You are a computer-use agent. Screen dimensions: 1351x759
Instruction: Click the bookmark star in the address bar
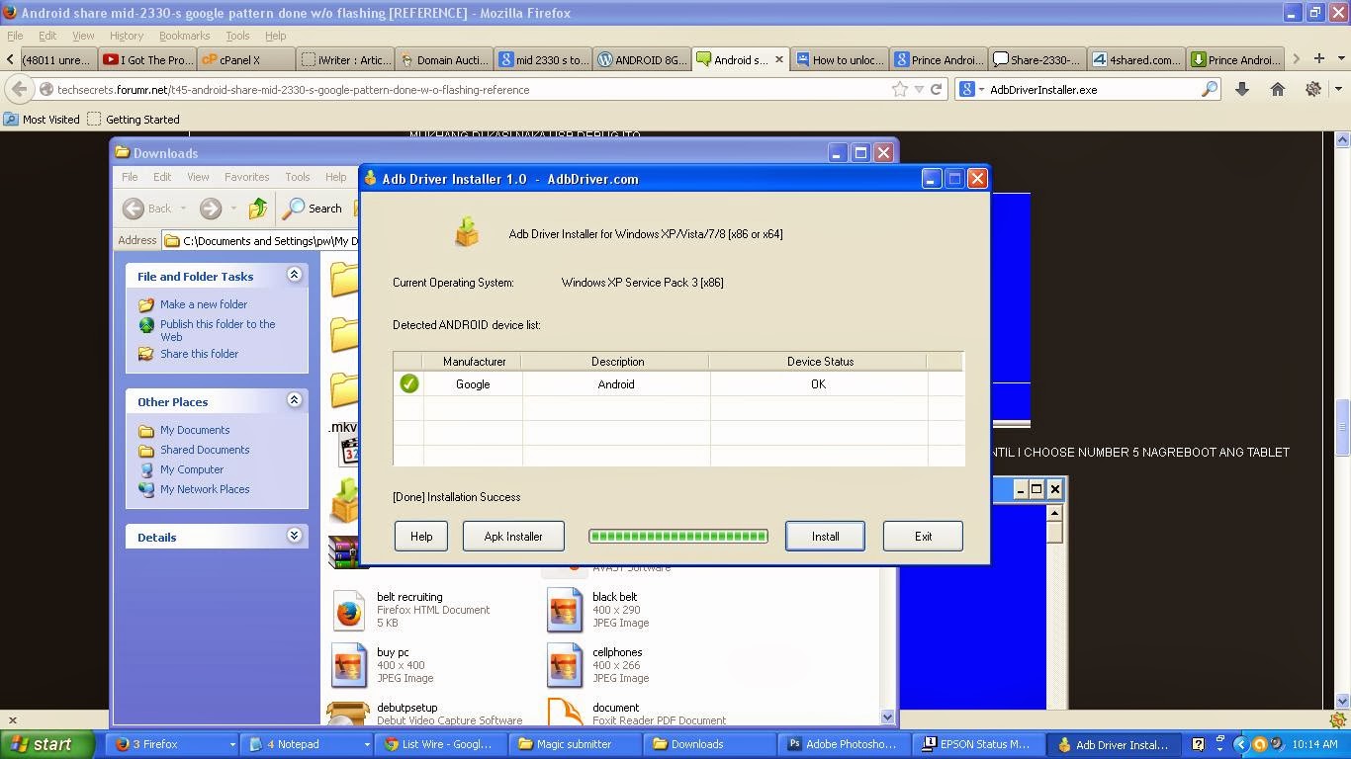tap(898, 89)
